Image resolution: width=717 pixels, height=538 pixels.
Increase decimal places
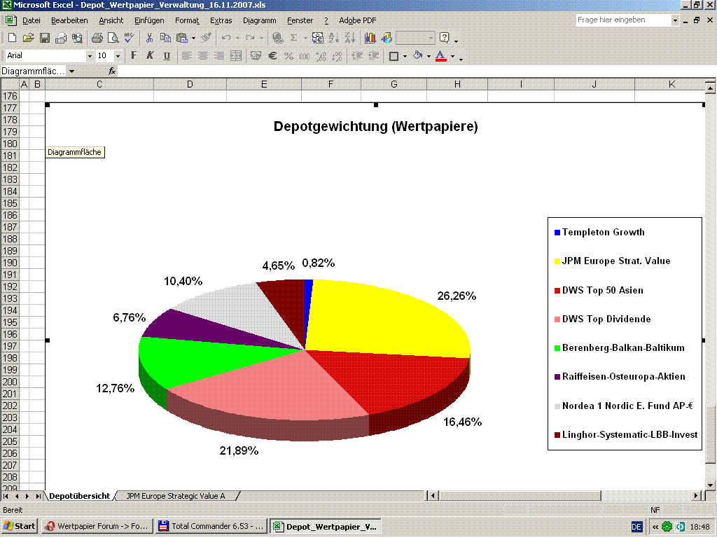(x=321, y=56)
